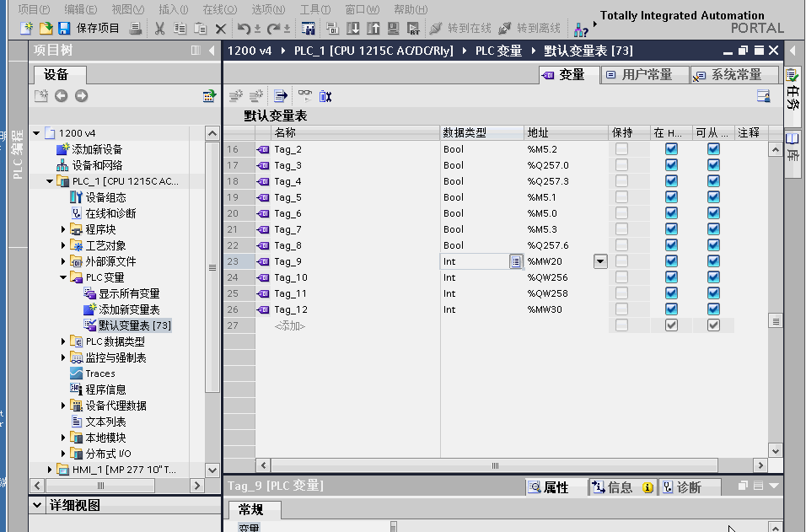Click the delete X icon in toolbar
806x532 pixels.
[221, 29]
